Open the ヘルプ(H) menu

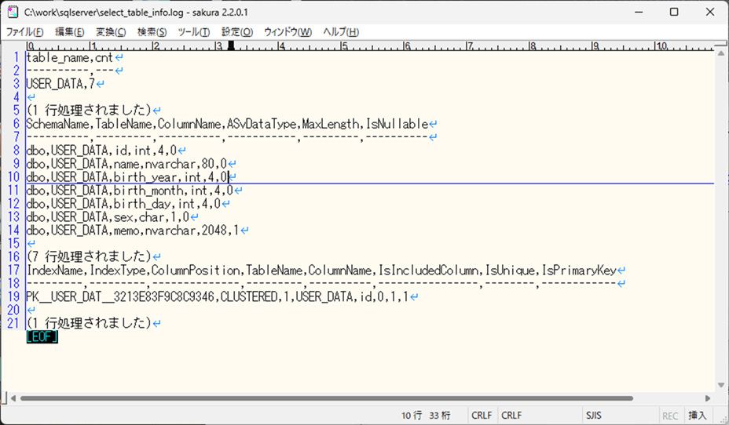coord(342,32)
